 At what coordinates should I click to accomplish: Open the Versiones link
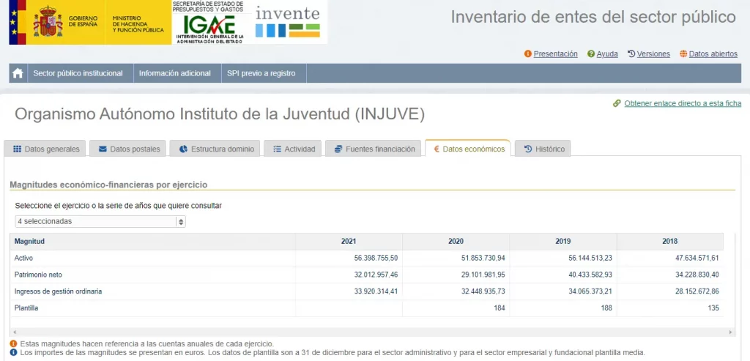coord(653,54)
